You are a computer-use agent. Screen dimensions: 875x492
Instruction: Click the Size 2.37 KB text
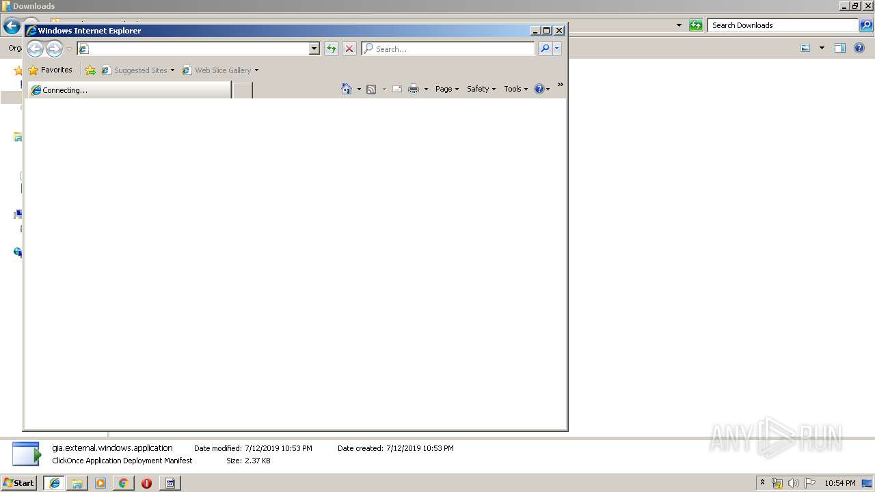(248, 461)
